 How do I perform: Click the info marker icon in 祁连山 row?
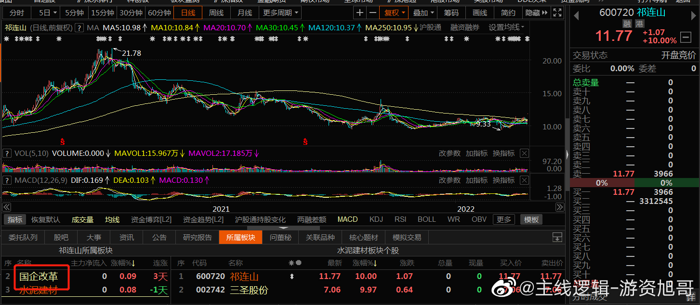pyautogui.click(x=291, y=277)
